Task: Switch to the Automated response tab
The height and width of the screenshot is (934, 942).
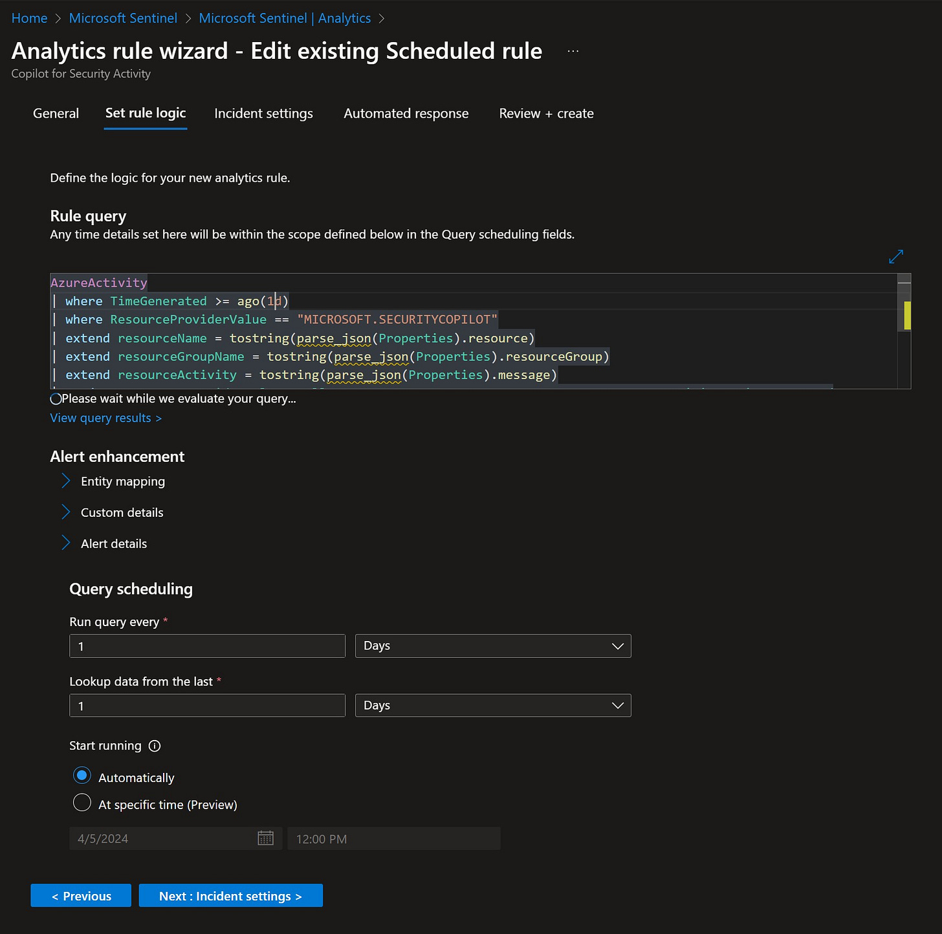Action: point(406,113)
